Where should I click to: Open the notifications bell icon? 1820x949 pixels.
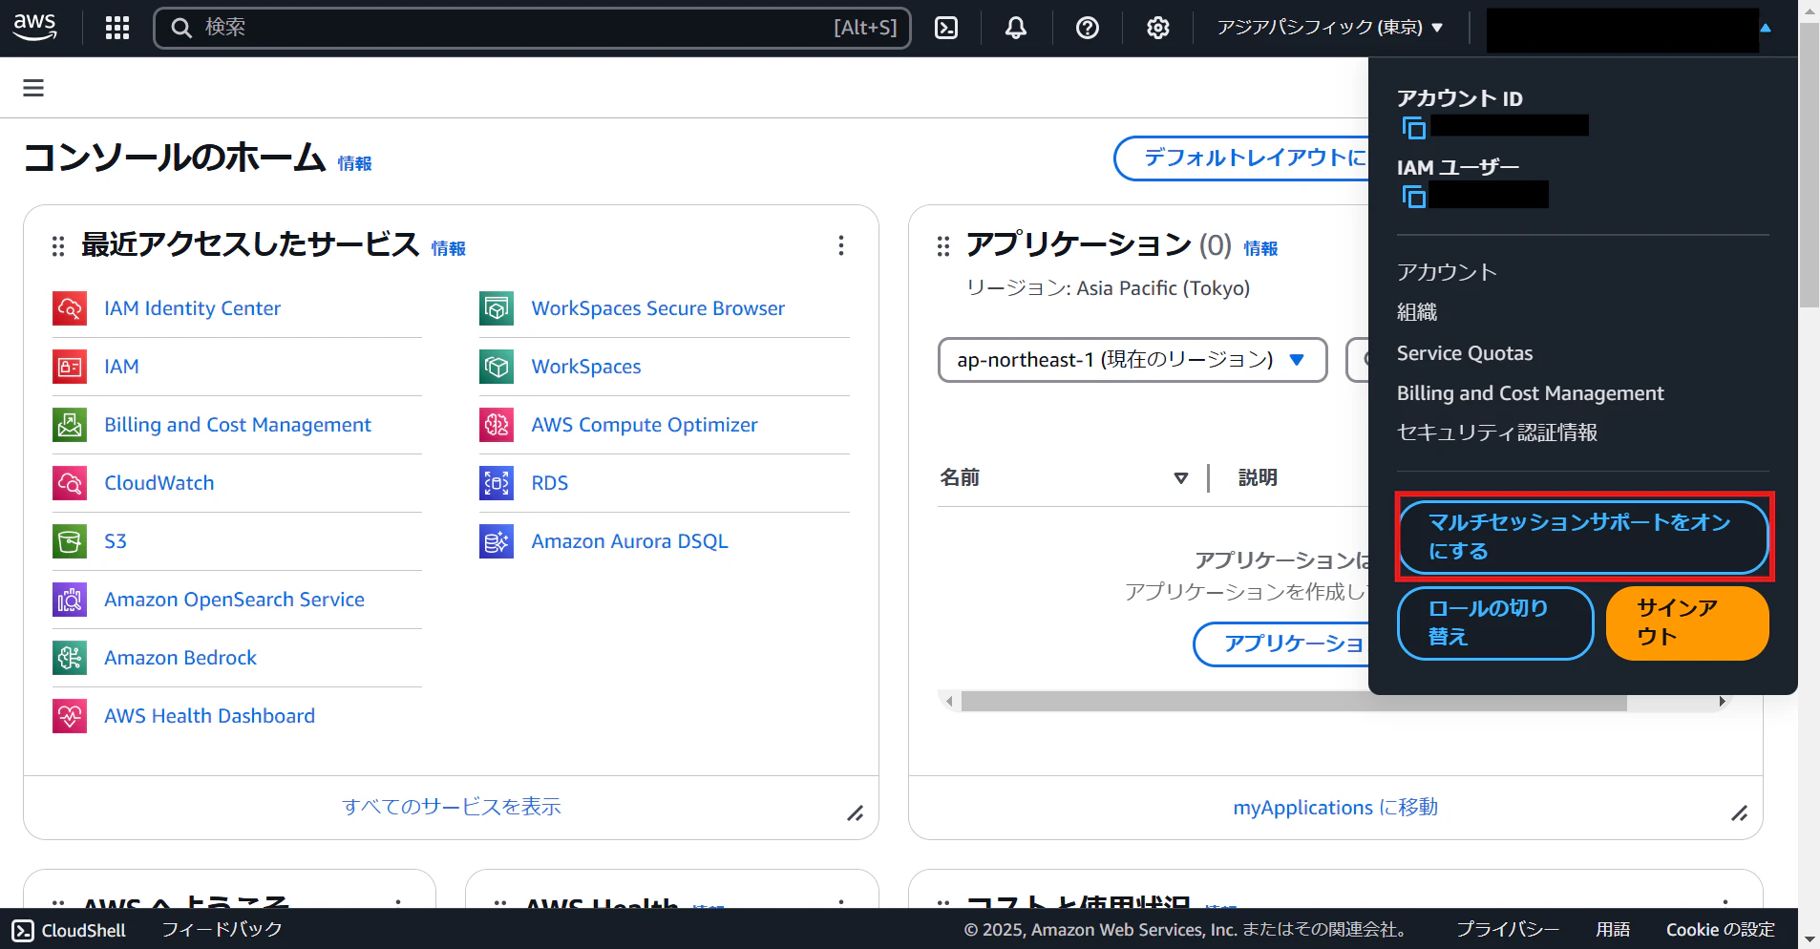point(1016,28)
